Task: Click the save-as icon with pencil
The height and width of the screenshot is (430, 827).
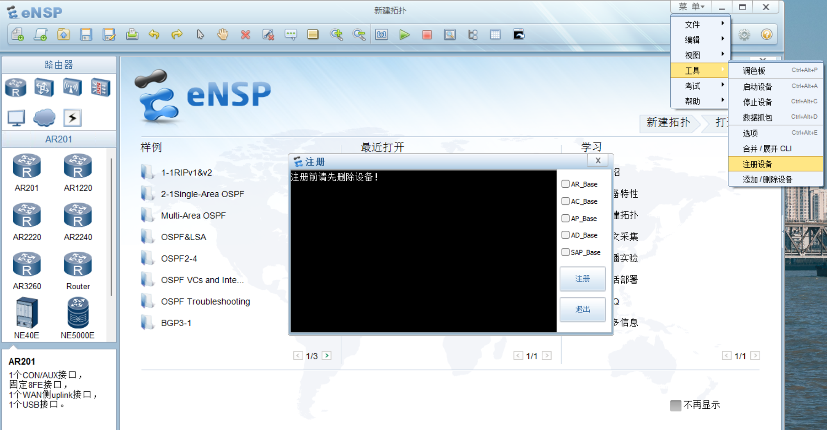Action: (x=109, y=35)
